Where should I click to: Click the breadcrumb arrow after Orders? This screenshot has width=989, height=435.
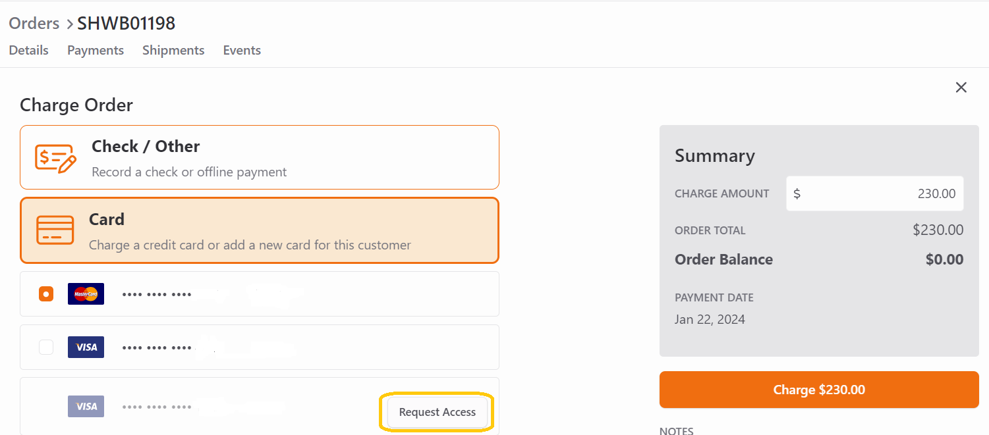point(69,25)
